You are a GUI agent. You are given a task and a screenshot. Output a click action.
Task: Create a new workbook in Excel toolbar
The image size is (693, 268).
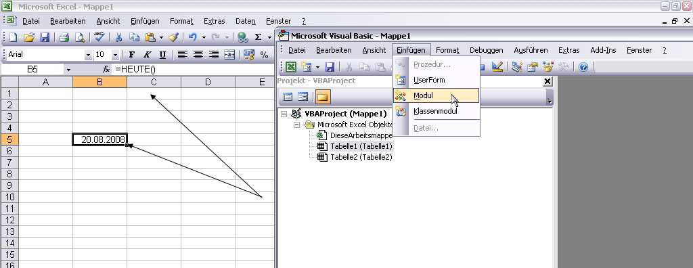(14, 38)
